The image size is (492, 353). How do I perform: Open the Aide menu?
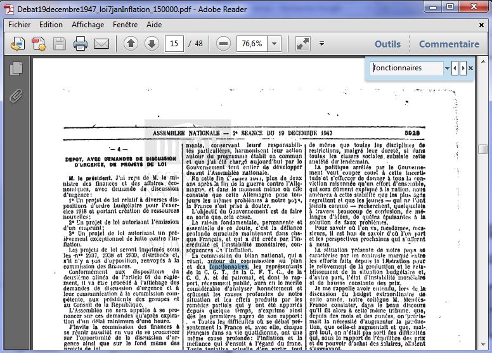tap(154, 25)
